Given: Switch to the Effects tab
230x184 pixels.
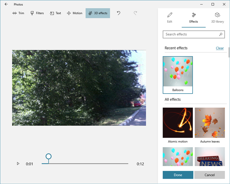Looking at the screenshot, I should click(x=194, y=18).
